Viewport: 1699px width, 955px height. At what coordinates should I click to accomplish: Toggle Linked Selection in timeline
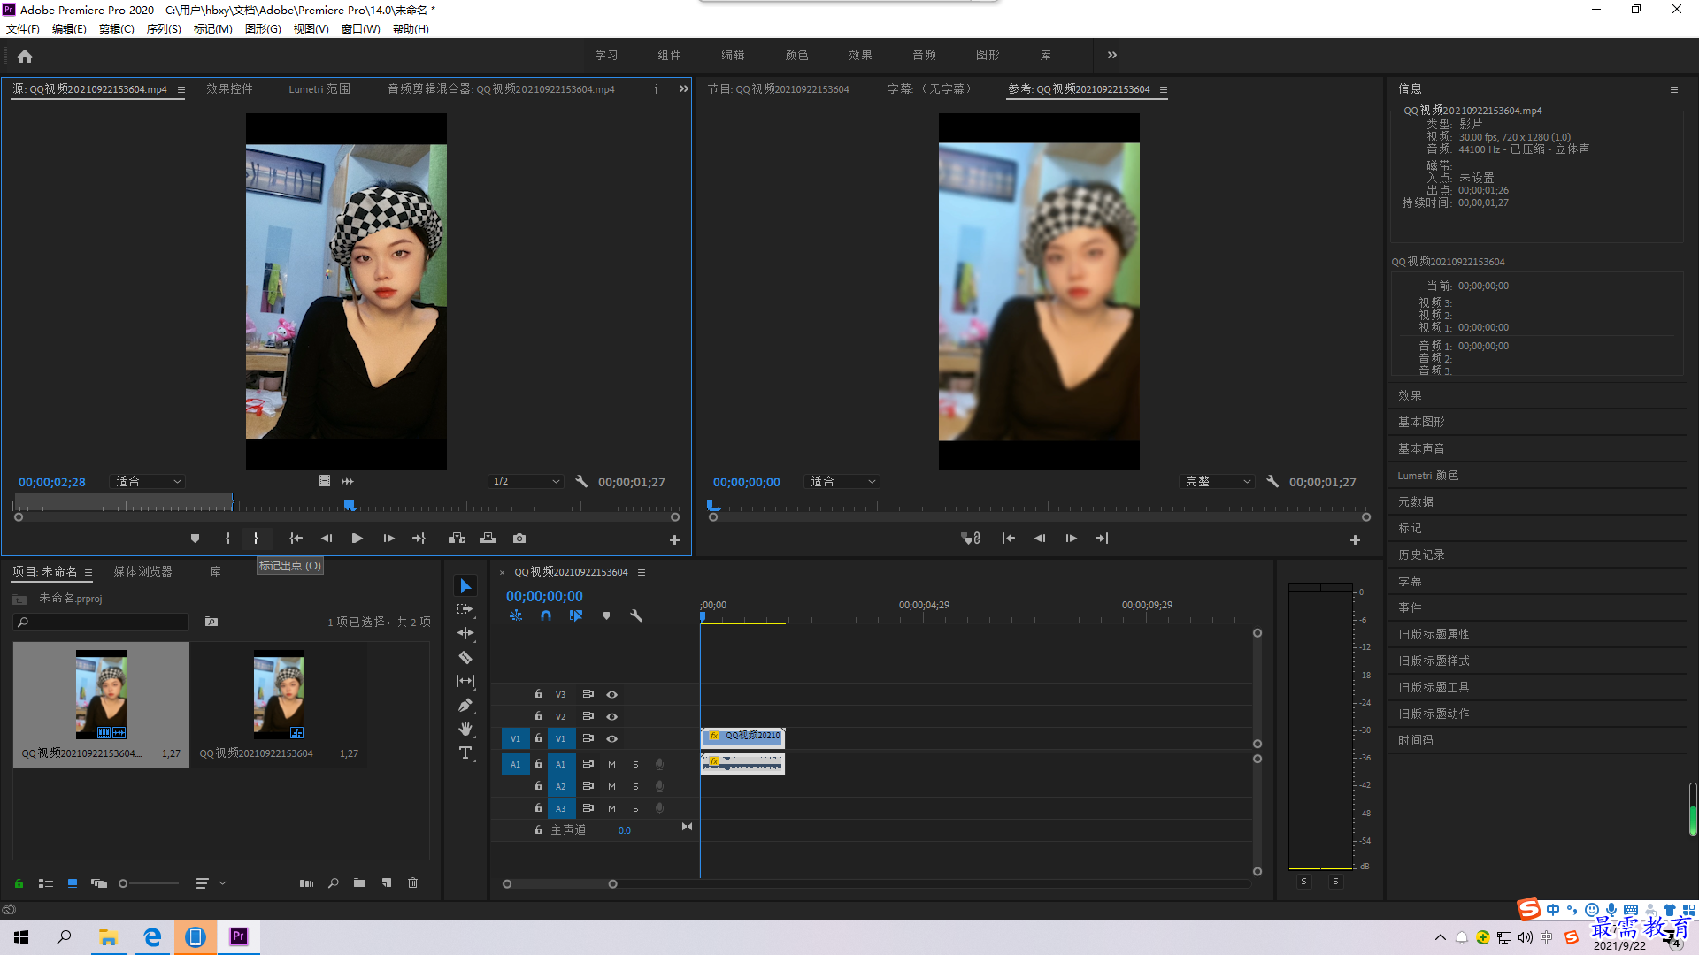pos(576,615)
